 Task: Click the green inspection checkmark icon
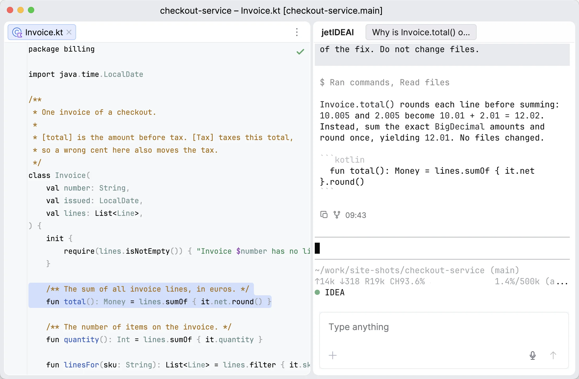[300, 52]
